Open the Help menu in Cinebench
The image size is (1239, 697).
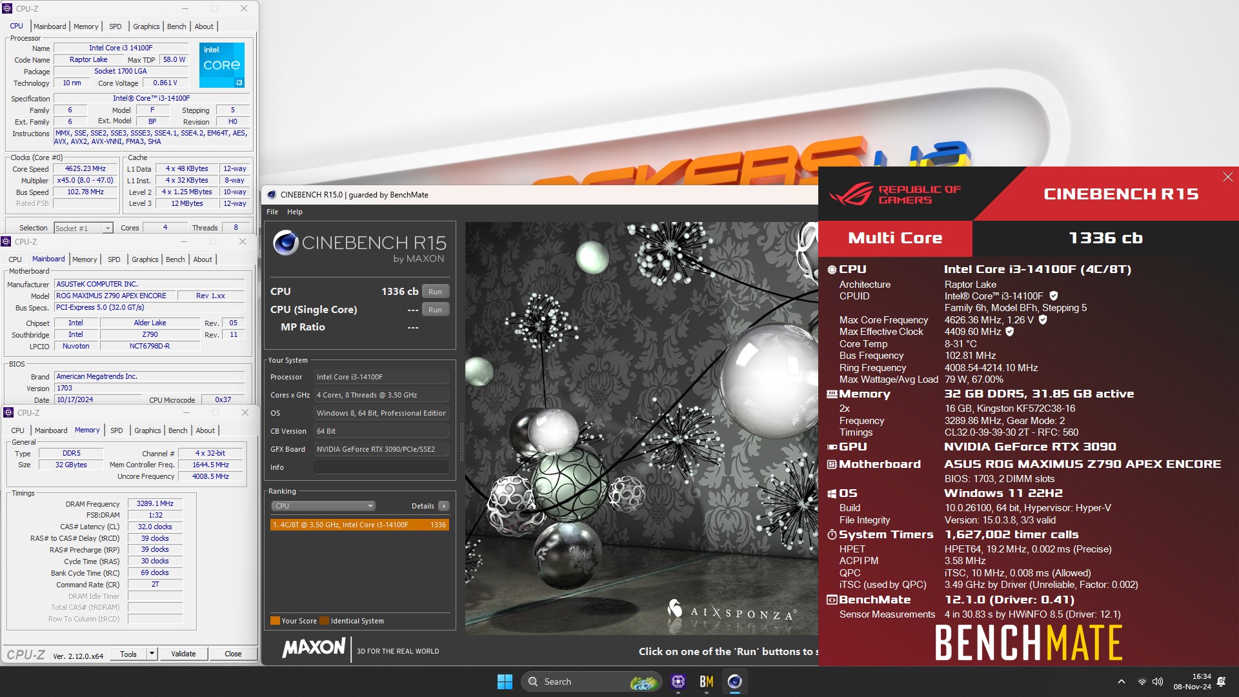pyautogui.click(x=294, y=212)
